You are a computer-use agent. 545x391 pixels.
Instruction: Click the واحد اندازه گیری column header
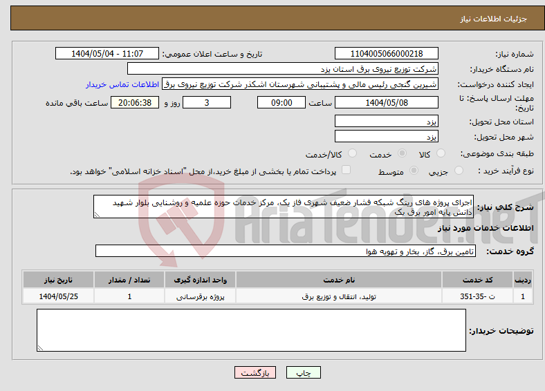click(200, 280)
